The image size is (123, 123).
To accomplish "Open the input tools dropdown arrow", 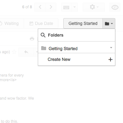I will pos(75,7).
